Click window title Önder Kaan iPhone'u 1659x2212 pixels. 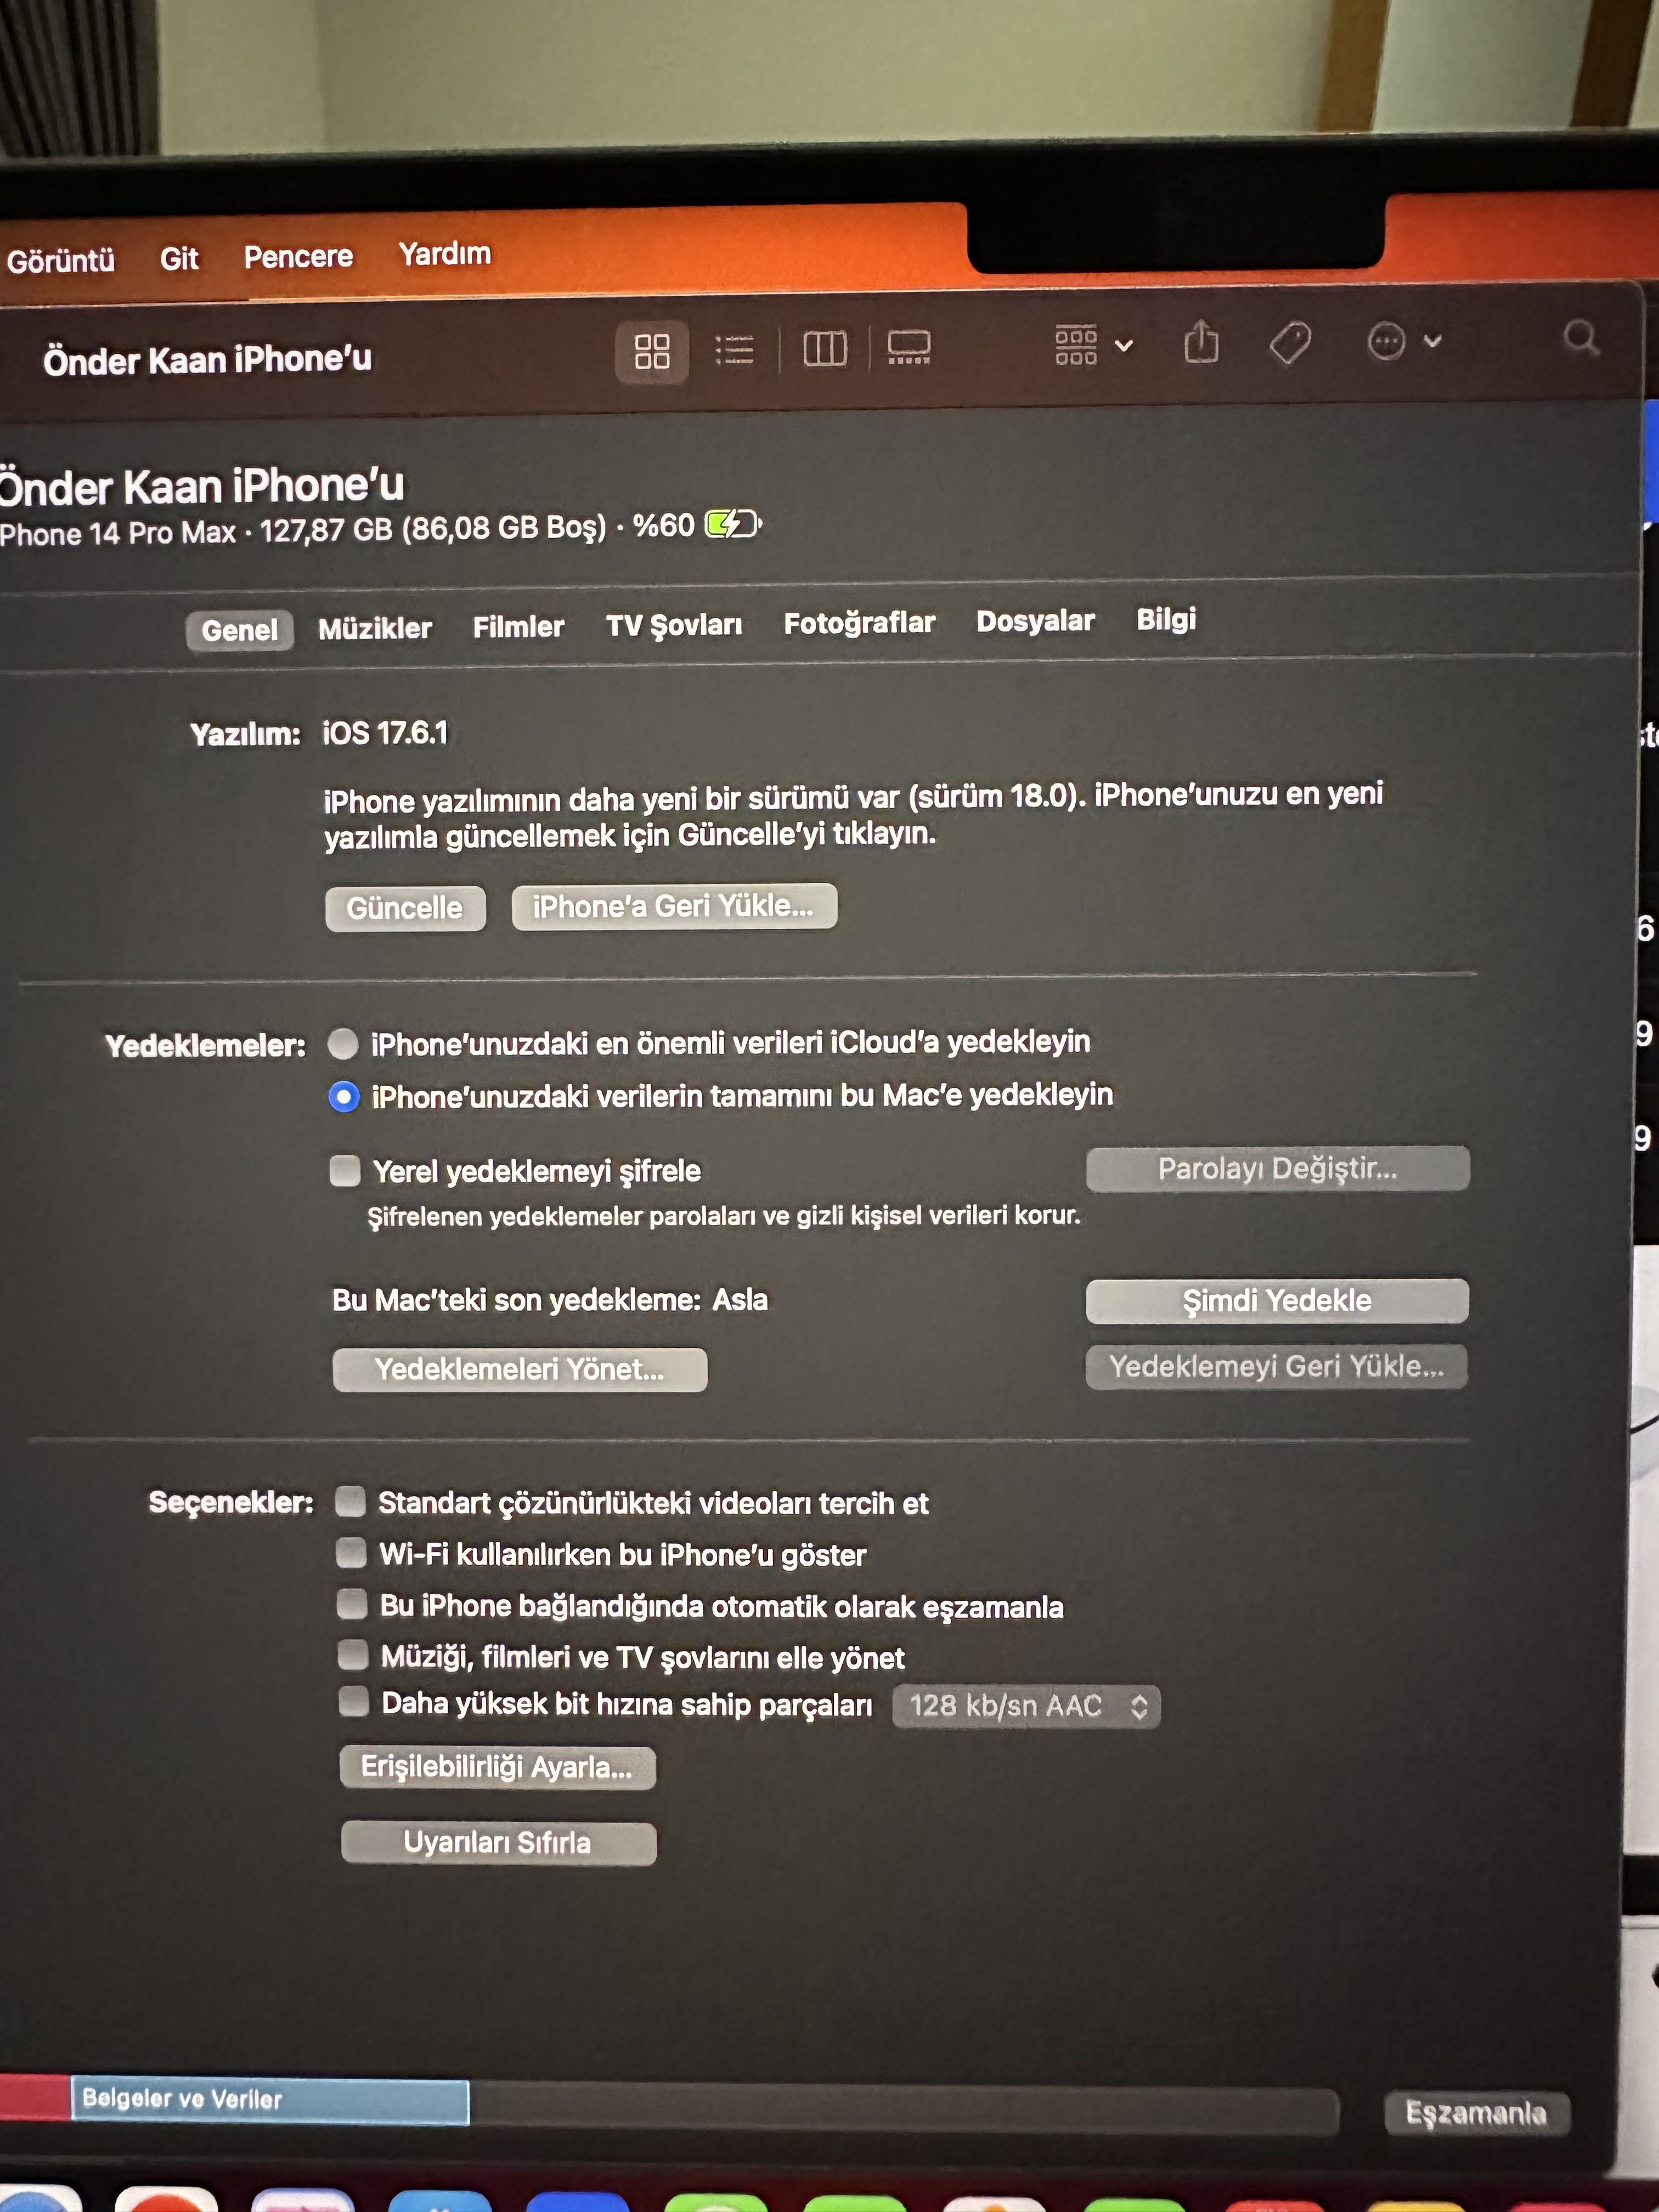tap(207, 360)
